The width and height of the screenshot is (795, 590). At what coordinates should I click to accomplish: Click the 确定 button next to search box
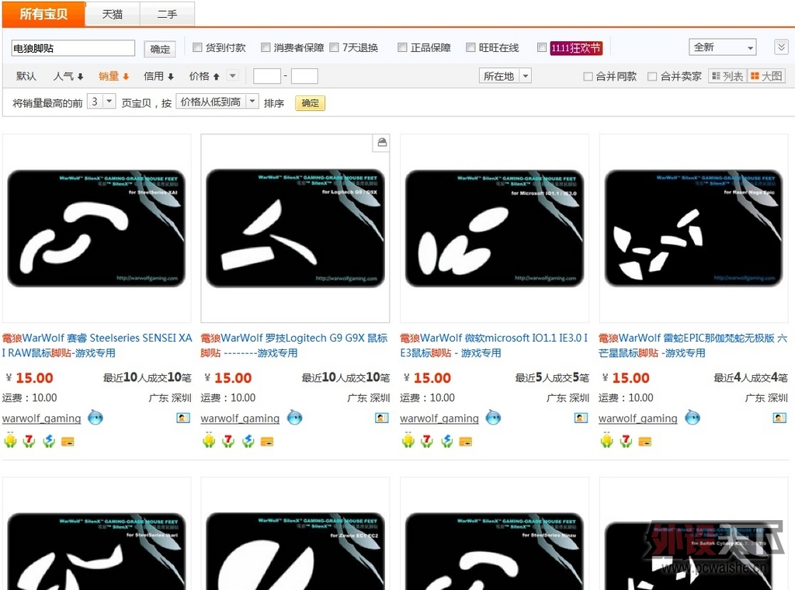click(x=160, y=49)
